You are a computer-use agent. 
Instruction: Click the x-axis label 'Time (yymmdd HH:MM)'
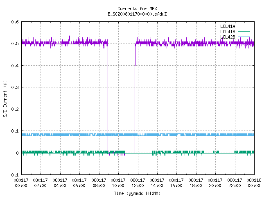pos(137,193)
